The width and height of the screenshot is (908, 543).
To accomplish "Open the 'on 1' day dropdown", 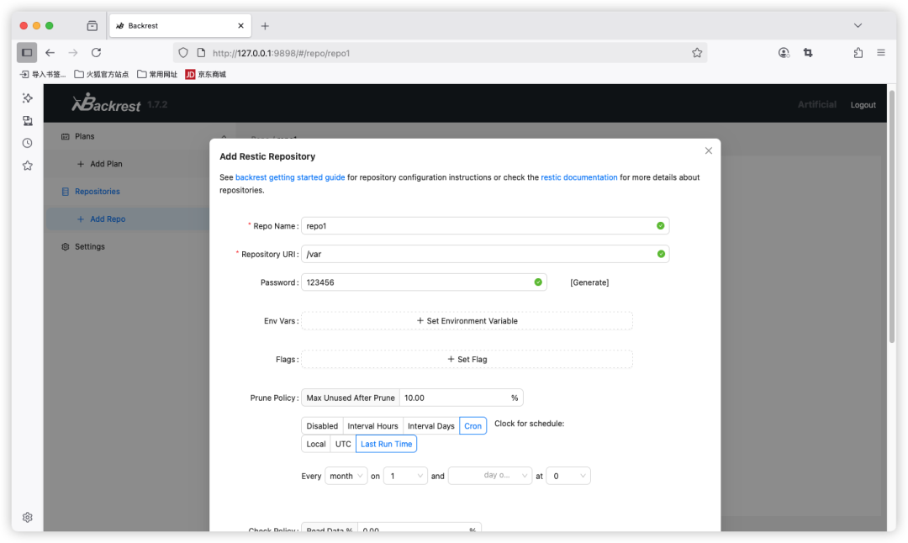I will tap(405, 476).
